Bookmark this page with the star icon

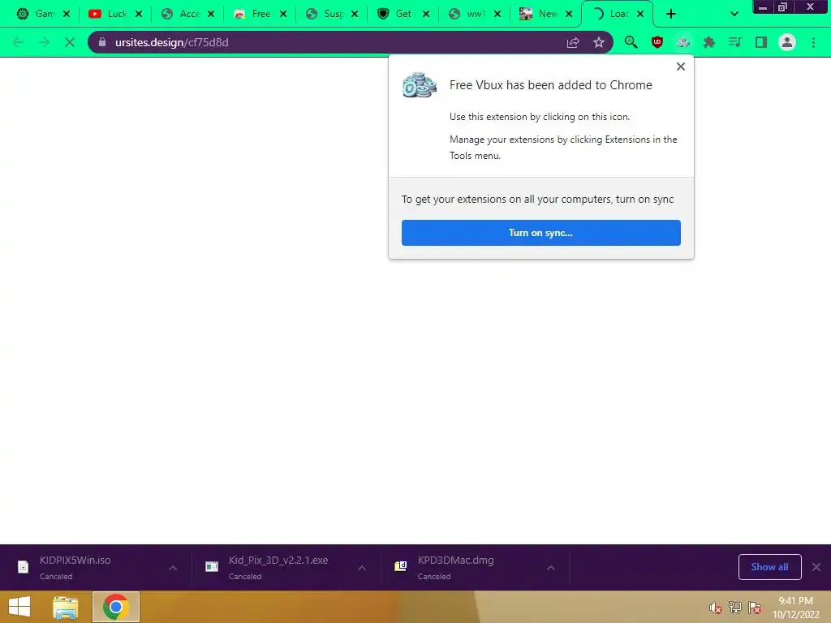click(599, 42)
